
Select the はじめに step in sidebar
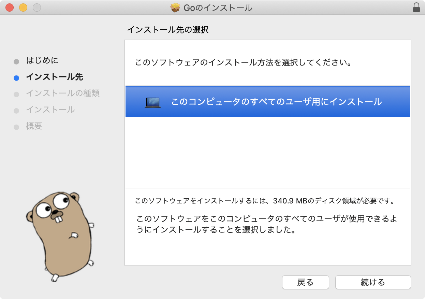coord(42,60)
